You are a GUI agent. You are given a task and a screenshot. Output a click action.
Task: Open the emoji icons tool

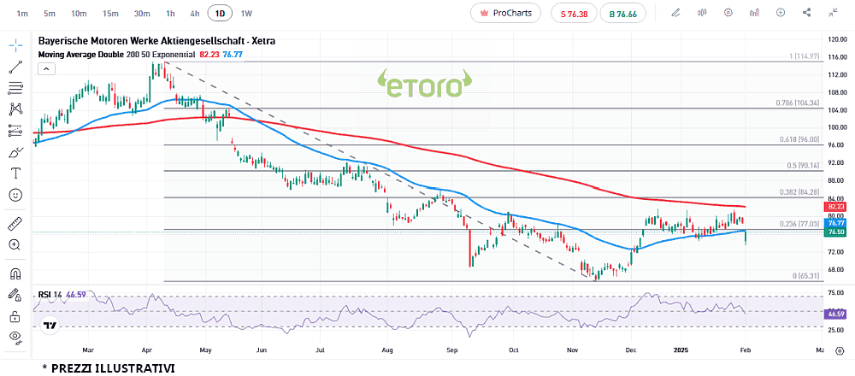(x=15, y=195)
